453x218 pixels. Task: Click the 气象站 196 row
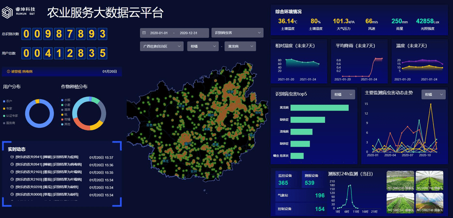(x=300, y=195)
